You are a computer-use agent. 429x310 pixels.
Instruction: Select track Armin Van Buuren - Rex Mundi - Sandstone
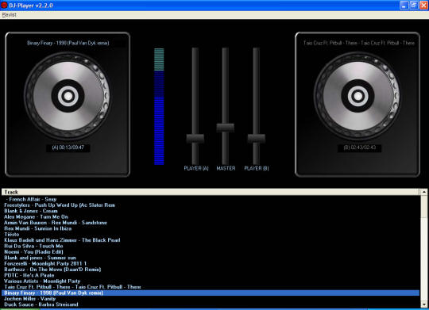[210, 223]
